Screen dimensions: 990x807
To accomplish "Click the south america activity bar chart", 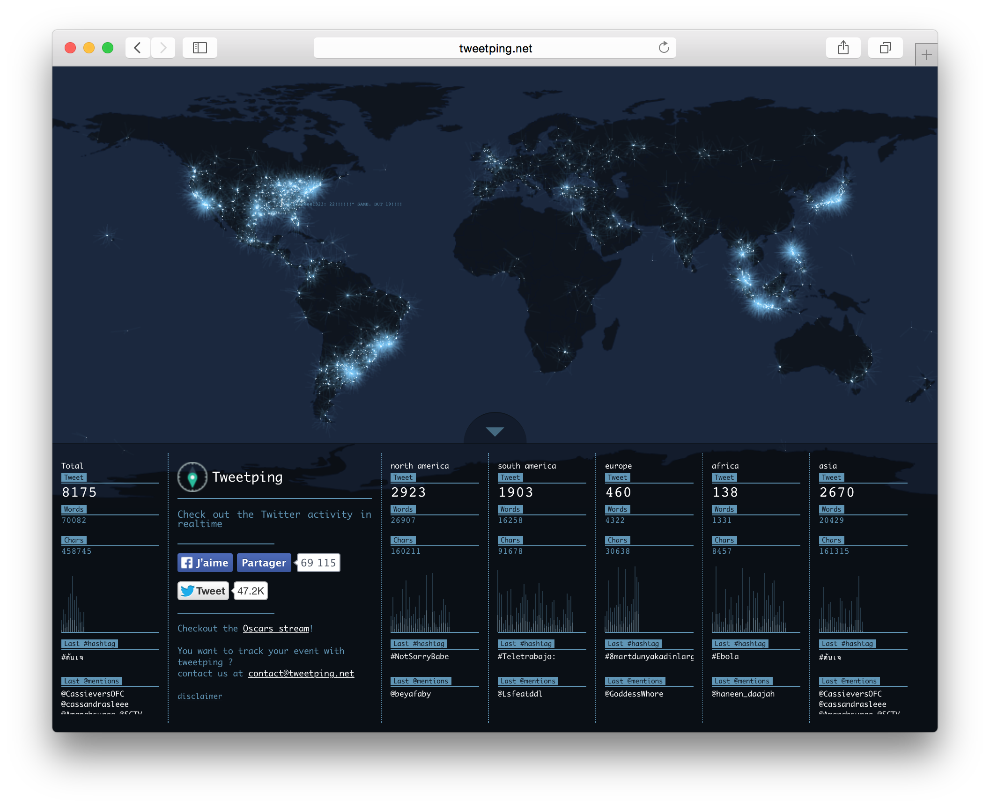I will coord(536,601).
